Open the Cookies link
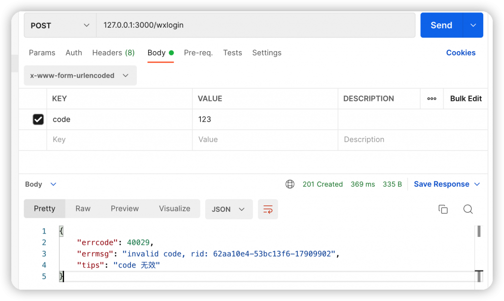The width and height of the screenshot is (504, 301). pyautogui.click(x=461, y=53)
